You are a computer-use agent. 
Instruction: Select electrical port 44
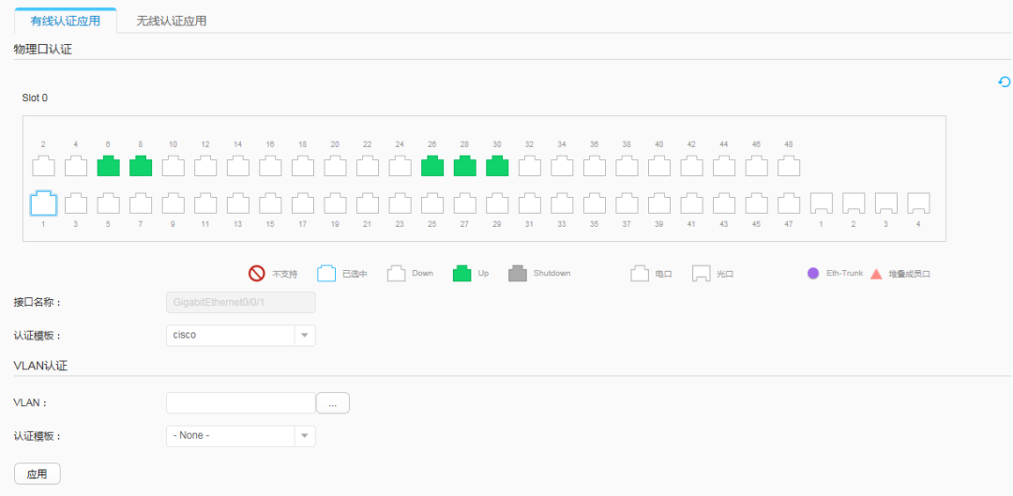pos(724,166)
